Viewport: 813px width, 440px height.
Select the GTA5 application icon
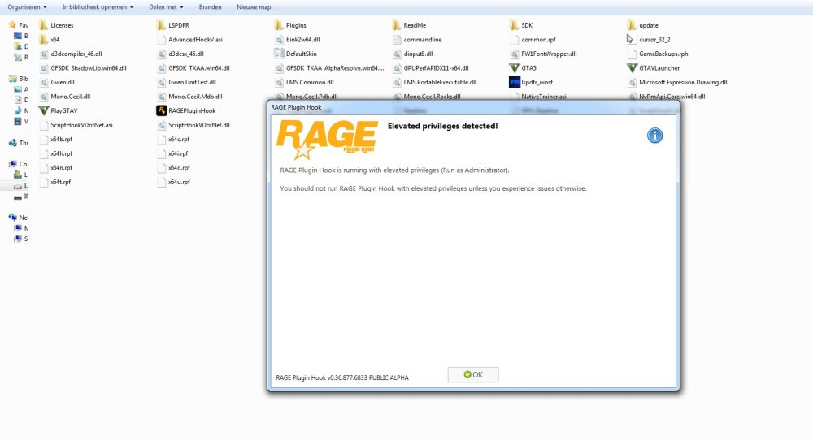pos(515,68)
